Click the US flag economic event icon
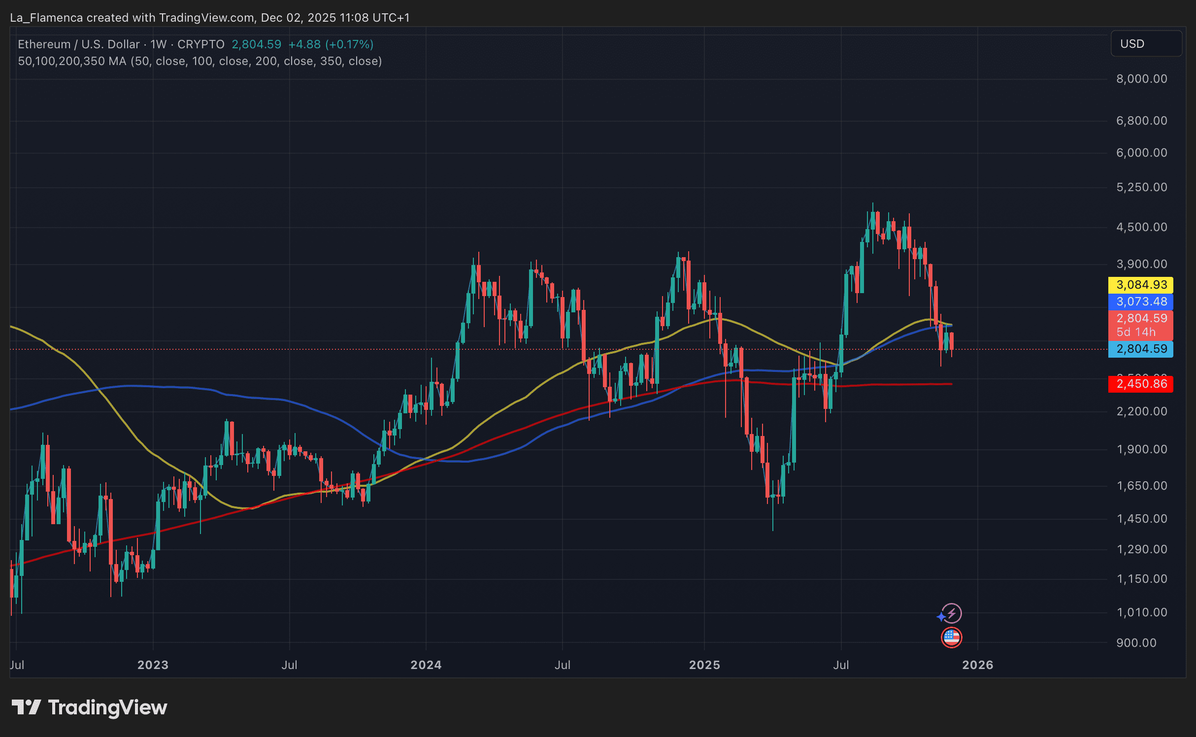The image size is (1196, 737). tap(951, 637)
